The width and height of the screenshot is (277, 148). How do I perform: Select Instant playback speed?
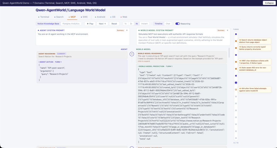point(144,24)
